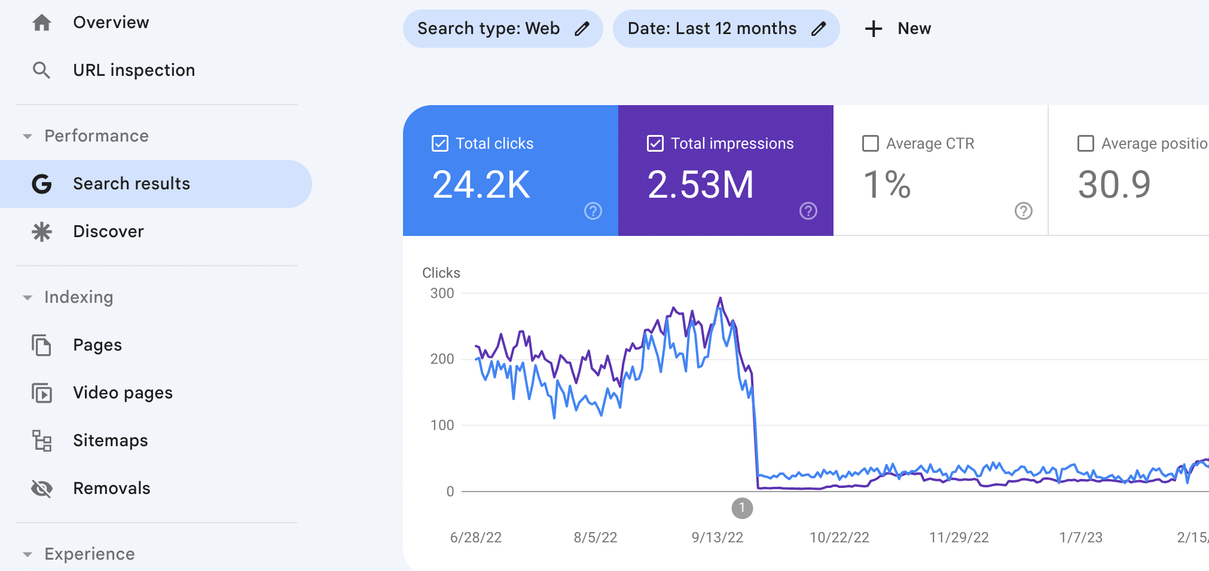
Task: Add a New filter
Action: coord(897,29)
